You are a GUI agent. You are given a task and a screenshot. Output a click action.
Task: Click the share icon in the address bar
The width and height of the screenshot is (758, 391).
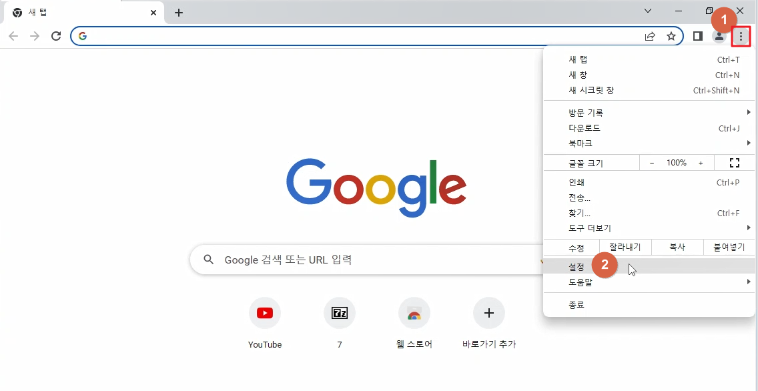[650, 36]
